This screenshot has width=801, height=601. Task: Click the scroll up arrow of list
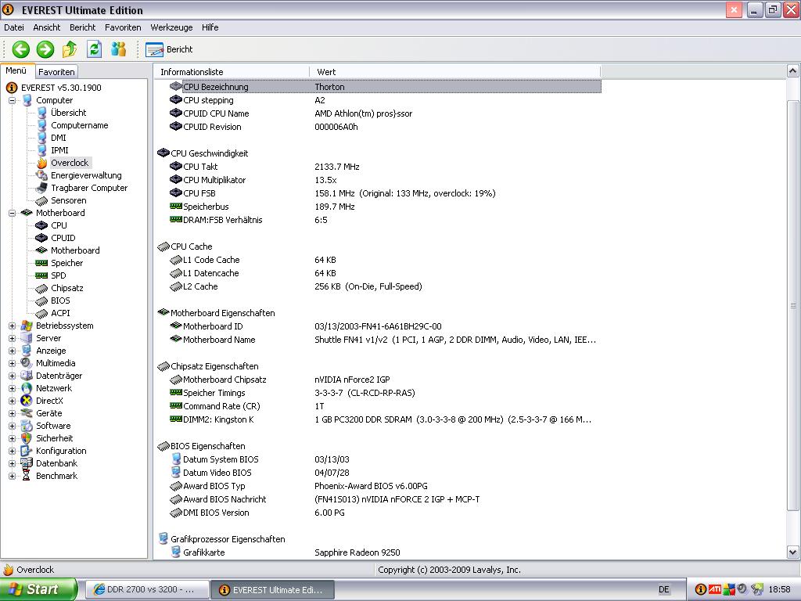793,71
